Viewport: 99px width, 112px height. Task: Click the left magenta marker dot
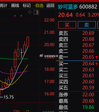tap(15, 16)
